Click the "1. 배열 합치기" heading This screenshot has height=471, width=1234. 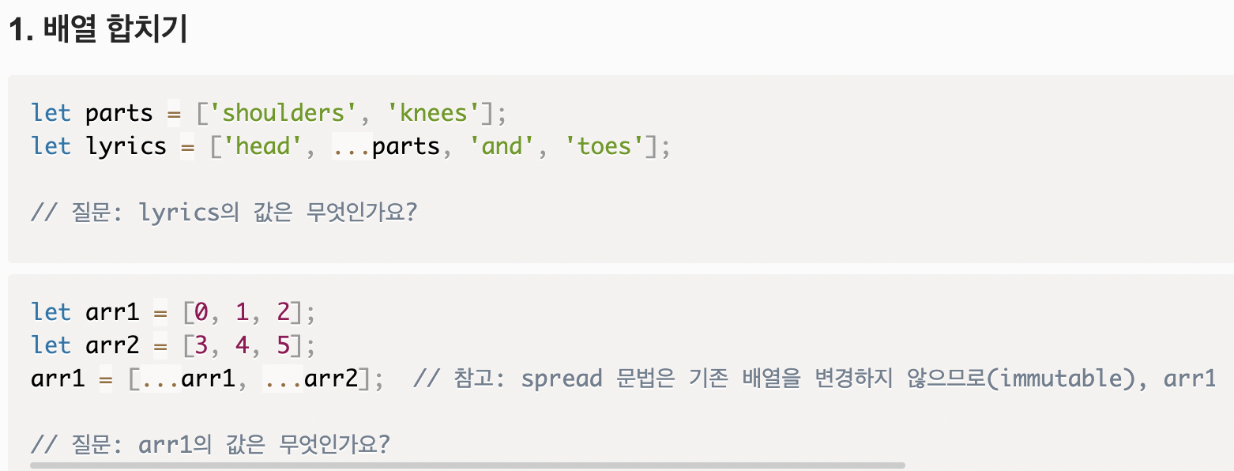[97, 32]
